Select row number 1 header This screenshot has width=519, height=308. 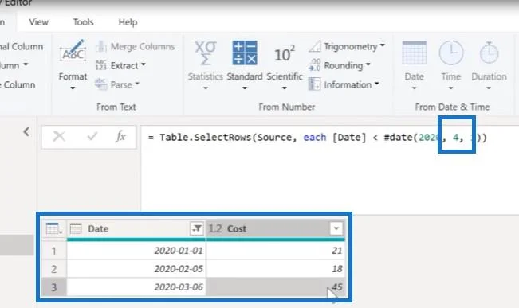tap(53, 251)
